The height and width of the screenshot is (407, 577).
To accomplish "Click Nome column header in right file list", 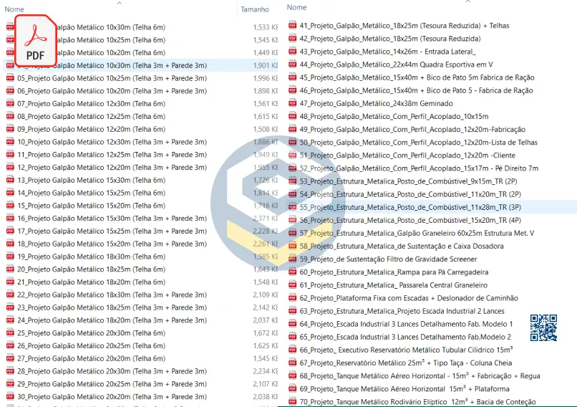I will pyautogui.click(x=296, y=7).
